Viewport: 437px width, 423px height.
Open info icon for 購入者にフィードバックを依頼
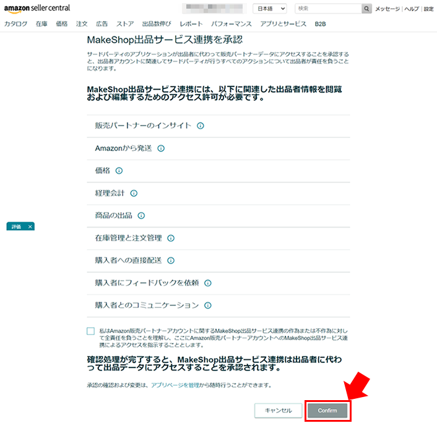click(207, 283)
